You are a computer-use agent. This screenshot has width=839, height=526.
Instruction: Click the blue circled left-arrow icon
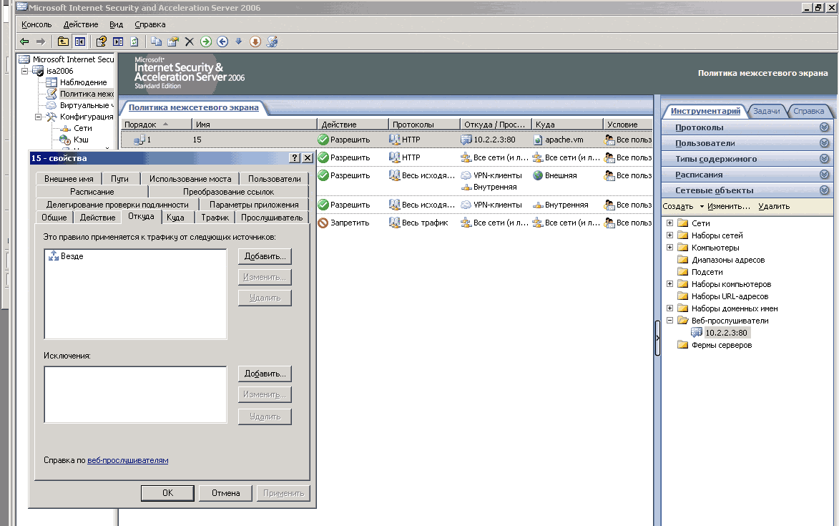pos(222,42)
